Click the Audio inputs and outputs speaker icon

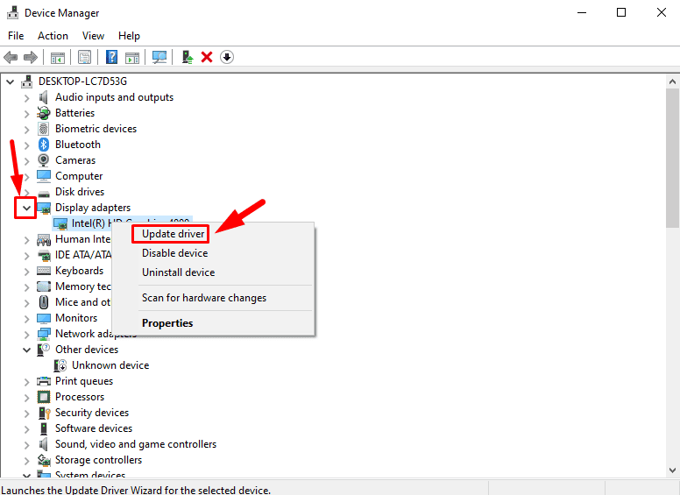[x=43, y=97]
